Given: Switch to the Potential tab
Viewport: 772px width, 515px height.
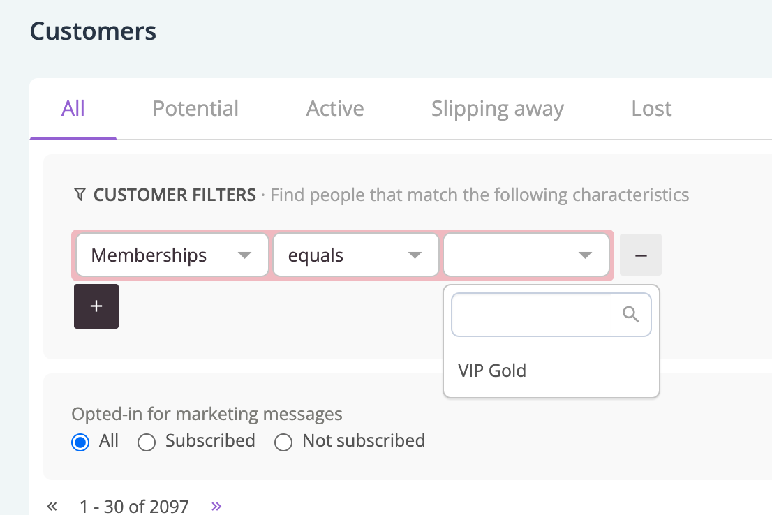Looking at the screenshot, I should pyautogui.click(x=195, y=109).
